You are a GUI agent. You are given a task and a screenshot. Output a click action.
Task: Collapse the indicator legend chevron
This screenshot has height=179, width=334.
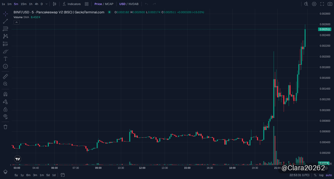click(16, 22)
